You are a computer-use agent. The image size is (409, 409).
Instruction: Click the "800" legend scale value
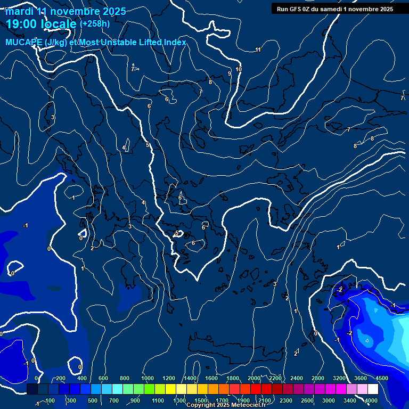(125, 378)
